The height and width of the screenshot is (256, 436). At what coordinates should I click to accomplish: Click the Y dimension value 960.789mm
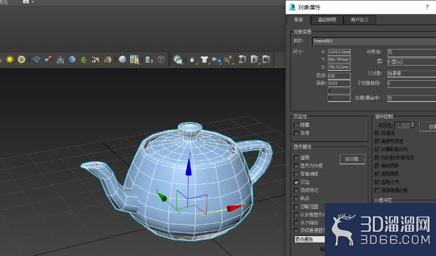point(339,60)
